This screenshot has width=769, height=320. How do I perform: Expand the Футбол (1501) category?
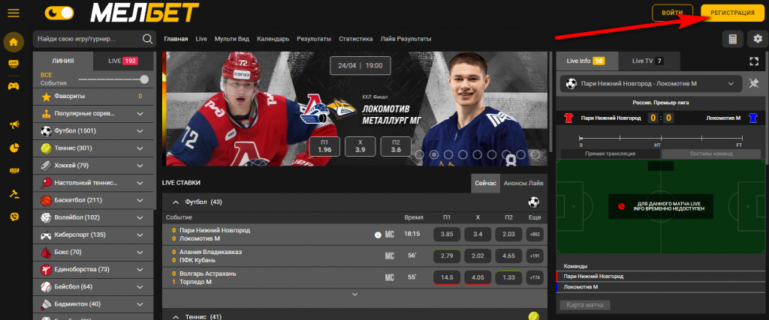140,131
